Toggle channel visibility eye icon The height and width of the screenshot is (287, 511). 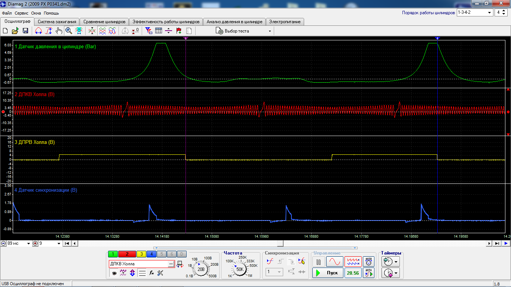click(114, 273)
